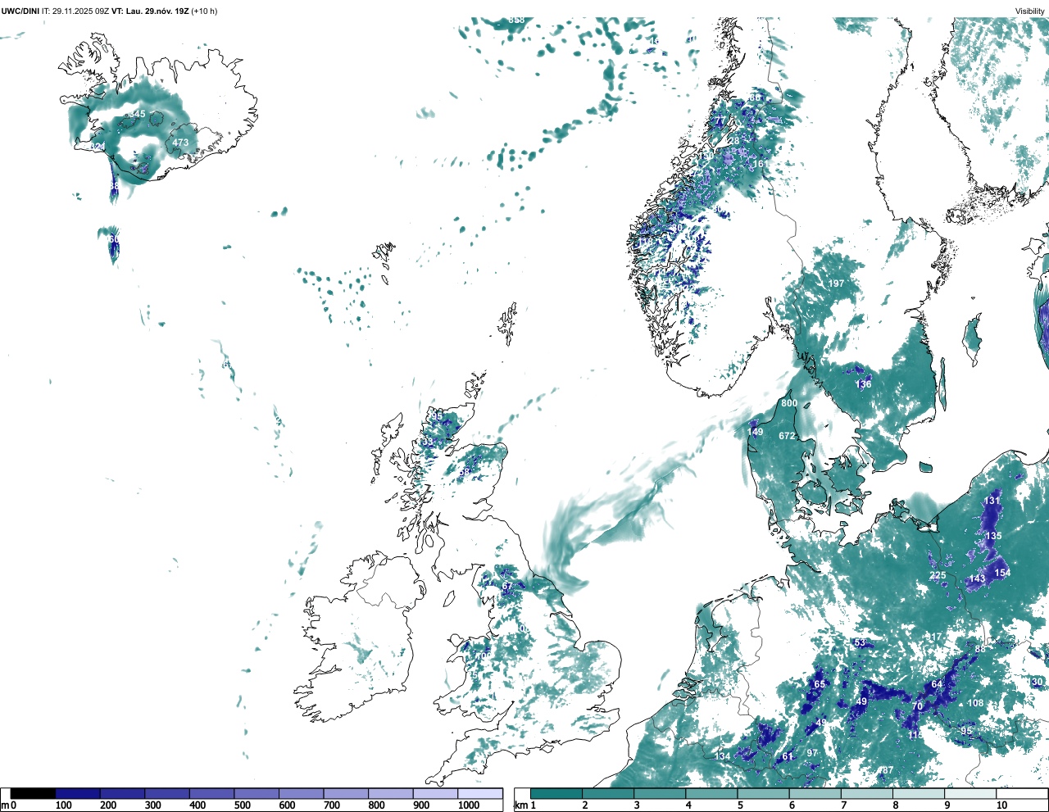The height and width of the screenshot is (812, 1049).
Task: Click the 800 value label over Denmark
Action: pyautogui.click(x=789, y=403)
